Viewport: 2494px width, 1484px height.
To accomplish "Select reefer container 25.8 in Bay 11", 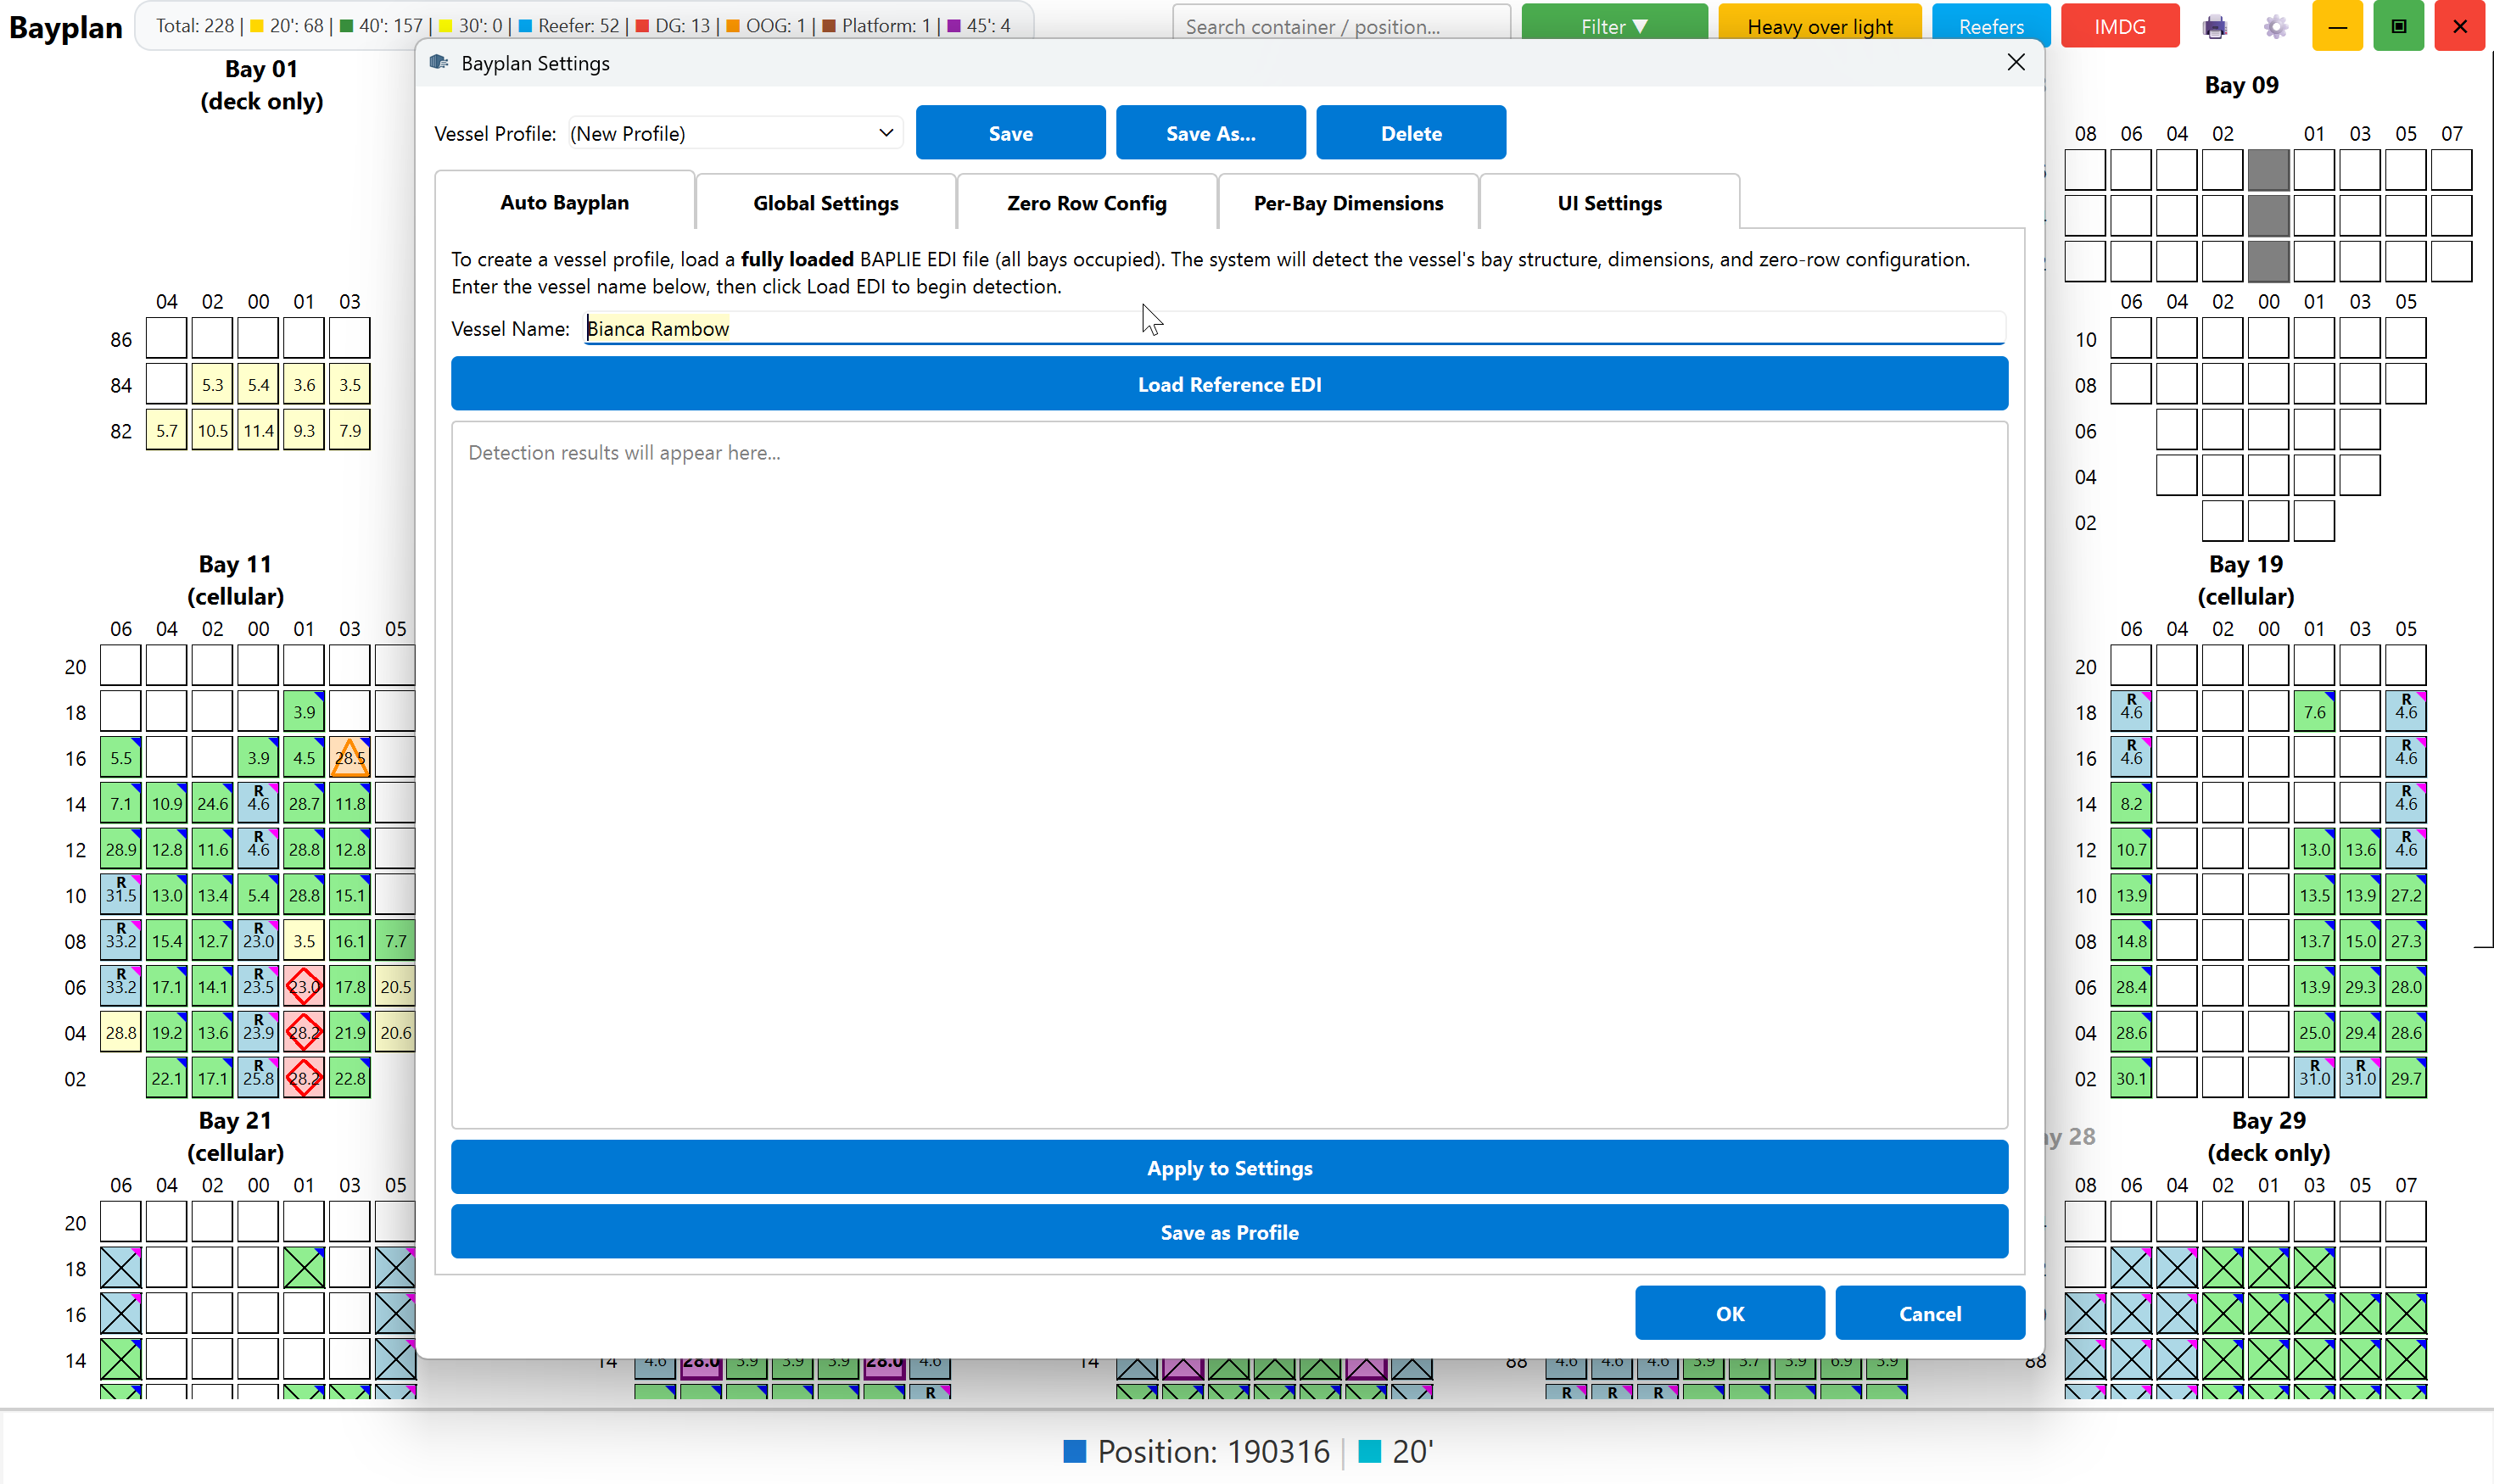I will point(258,1078).
